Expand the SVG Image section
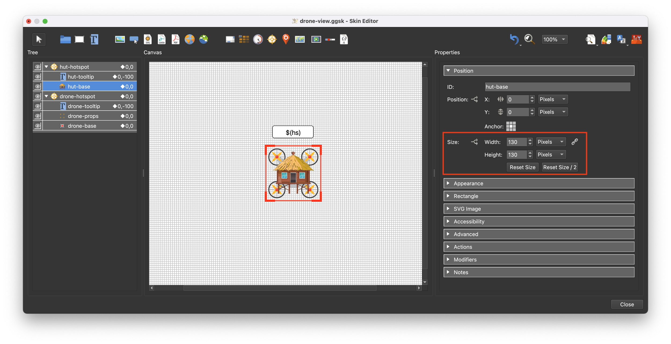671x344 pixels. pos(467,209)
